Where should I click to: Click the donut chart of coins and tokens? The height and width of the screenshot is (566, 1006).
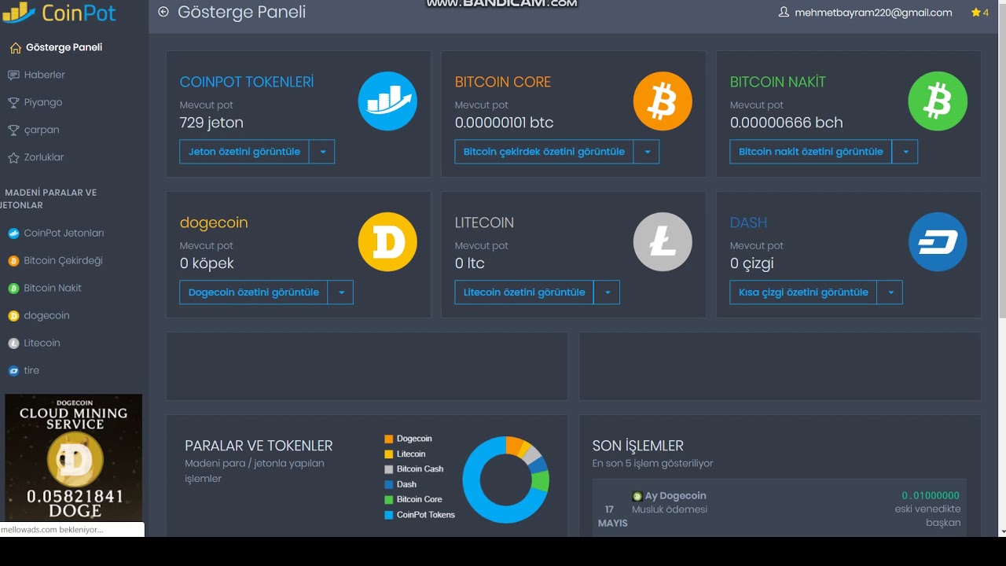click(x=505, y=480)
